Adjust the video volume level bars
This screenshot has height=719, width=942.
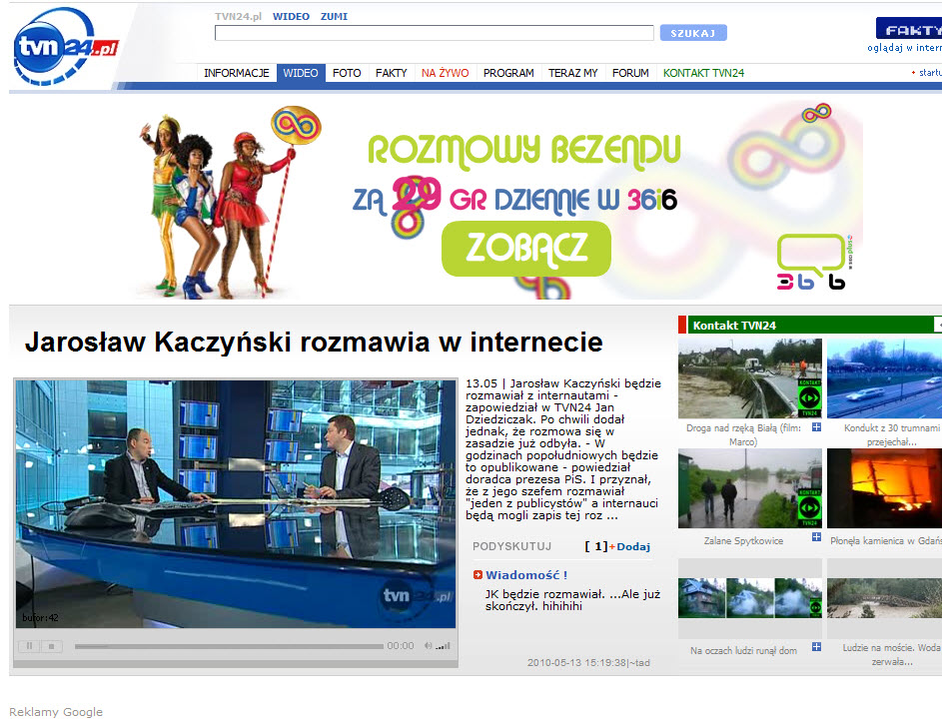(443, 646)
